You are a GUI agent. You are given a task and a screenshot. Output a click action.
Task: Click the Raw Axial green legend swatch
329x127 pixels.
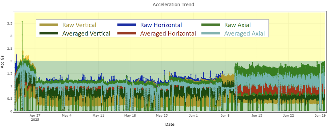(x=211, y=25)
